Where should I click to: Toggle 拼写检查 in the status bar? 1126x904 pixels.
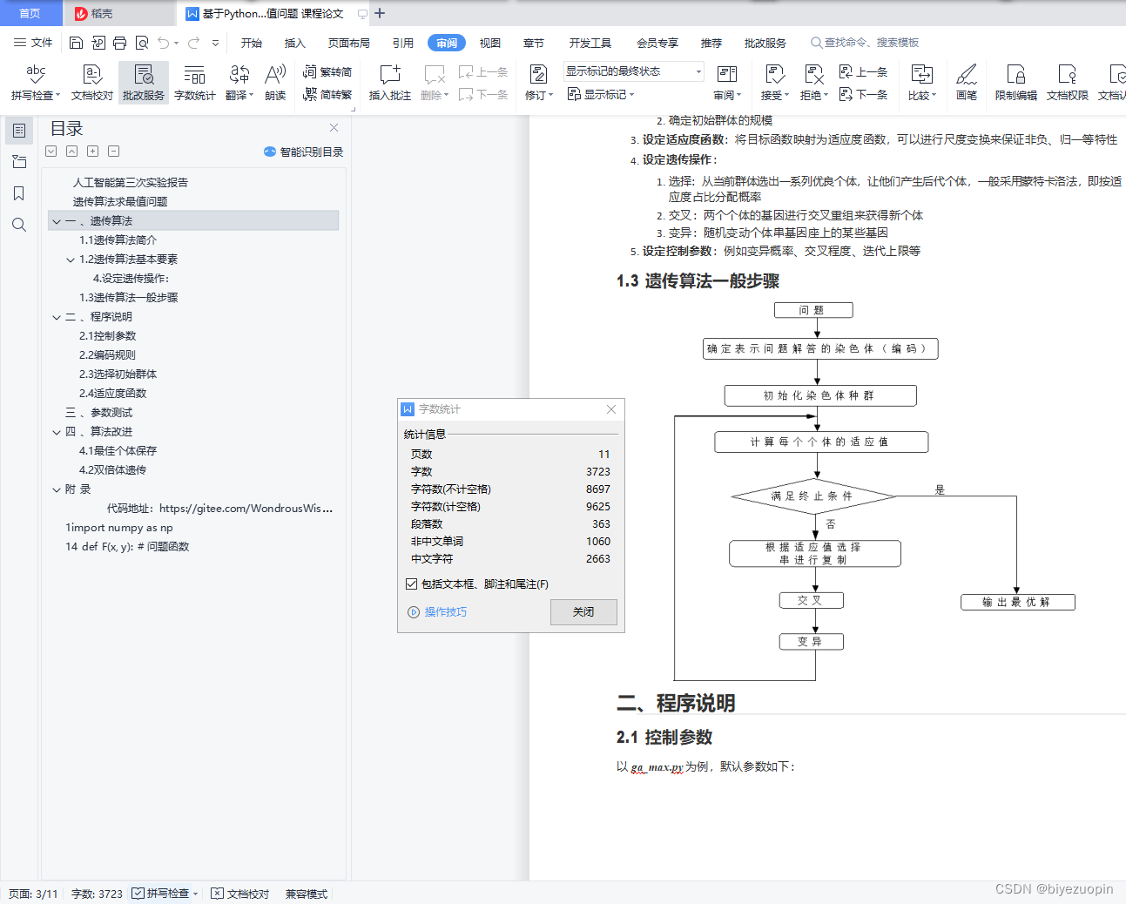click(x=163, y=893)
